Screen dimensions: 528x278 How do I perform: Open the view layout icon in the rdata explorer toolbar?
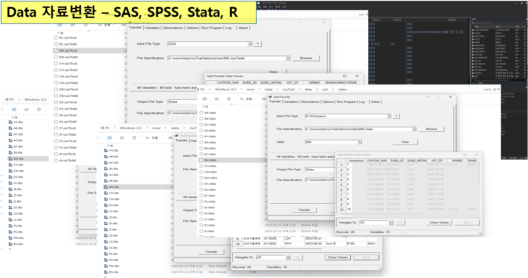(264, 99)
